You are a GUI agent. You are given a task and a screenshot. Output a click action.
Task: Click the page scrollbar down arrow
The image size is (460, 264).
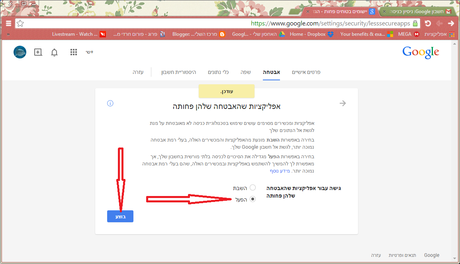pyautogui.click(x=455, y=258)
